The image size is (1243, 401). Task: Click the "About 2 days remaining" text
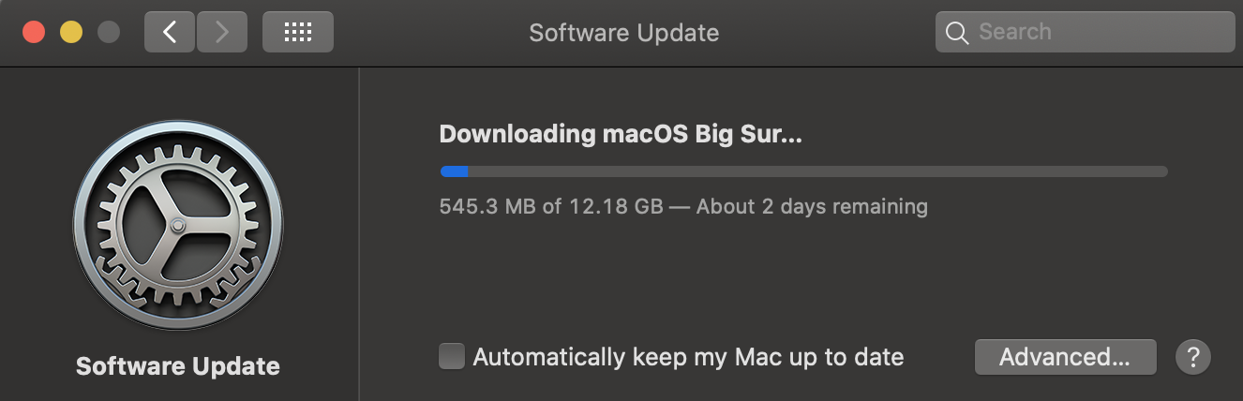click(x=812, y=206)
